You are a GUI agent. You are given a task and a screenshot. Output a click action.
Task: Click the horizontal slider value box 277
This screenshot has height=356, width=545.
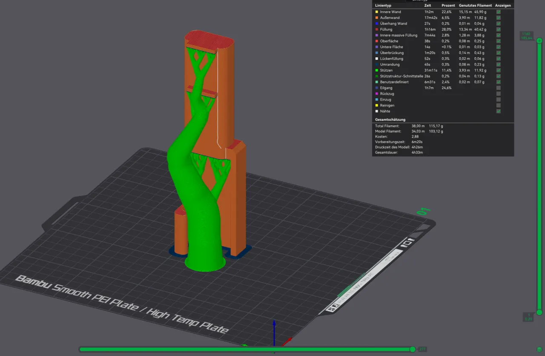(x=422, y=349)
